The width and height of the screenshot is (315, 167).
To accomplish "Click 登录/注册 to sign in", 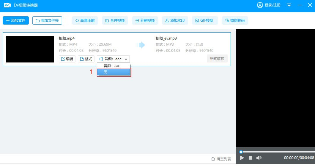I will pyautogui.click(x=273, y=5).
